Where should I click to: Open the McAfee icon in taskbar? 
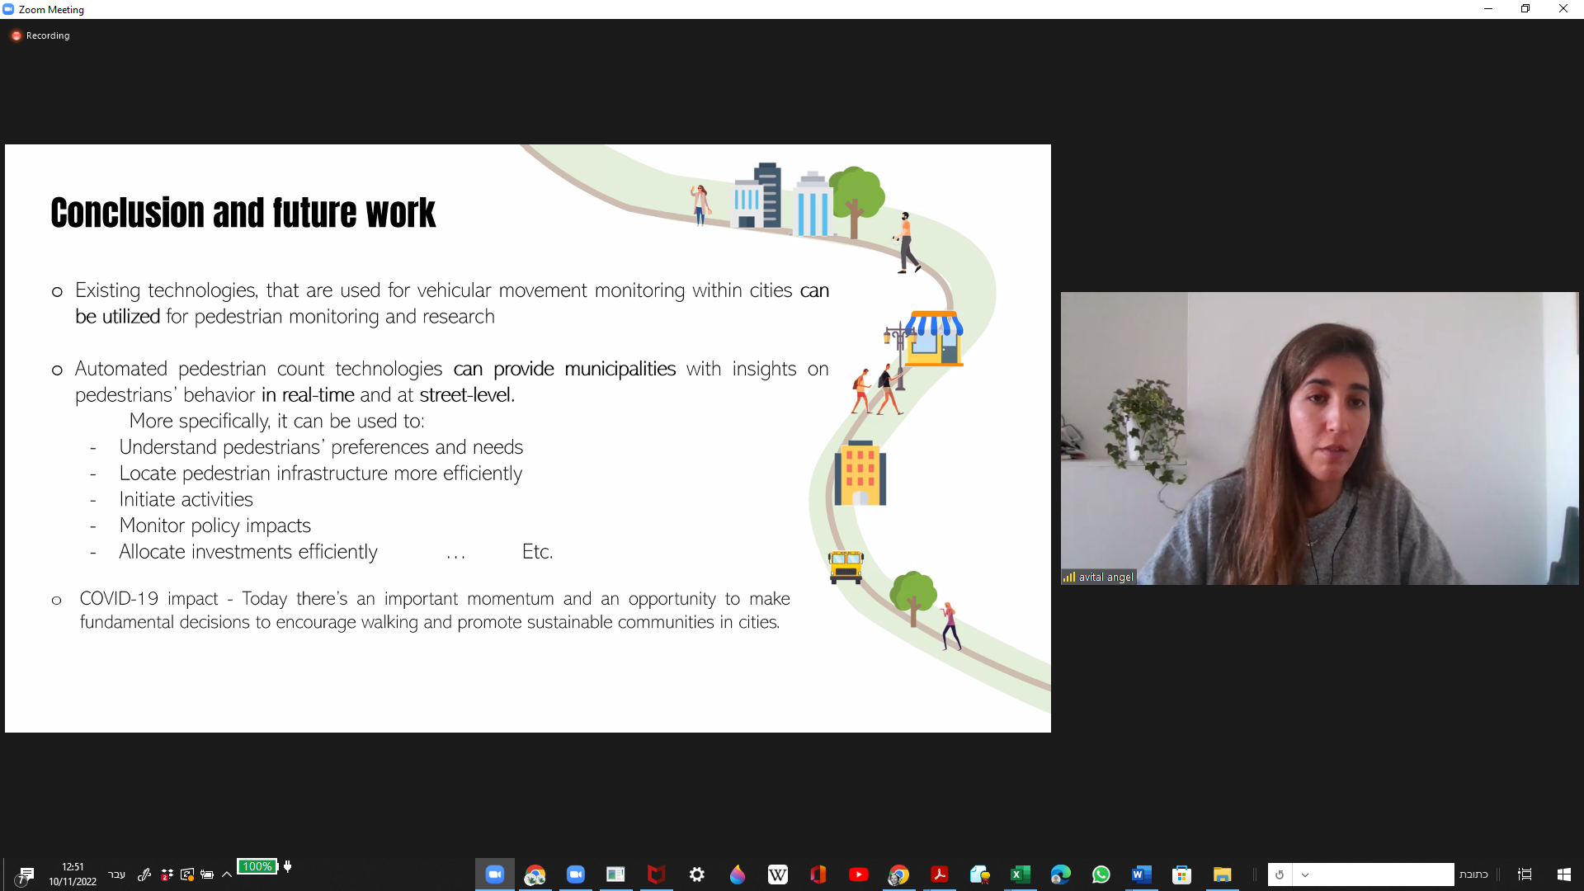[x=656, y=874]
